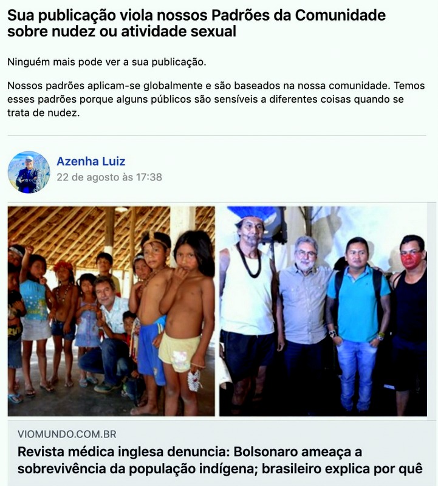Open the article headline about Bolsonaro and população indígena
438x486 pixels.
220,460
